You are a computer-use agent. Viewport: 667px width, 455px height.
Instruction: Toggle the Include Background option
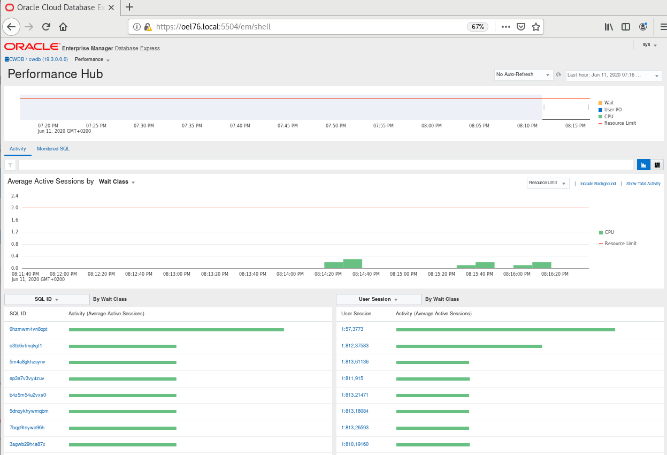pyautogui.click(x=597, y=183)
